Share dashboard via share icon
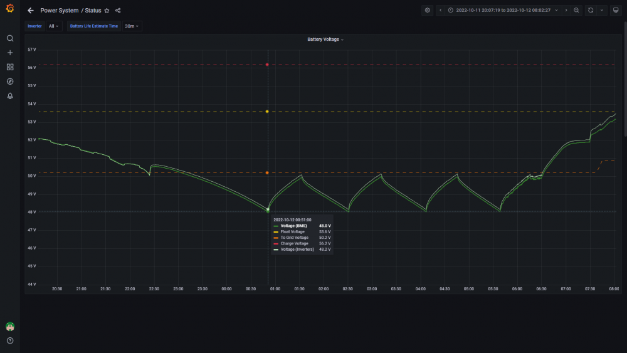Viewport: 627px width, 353px height. 118,11
